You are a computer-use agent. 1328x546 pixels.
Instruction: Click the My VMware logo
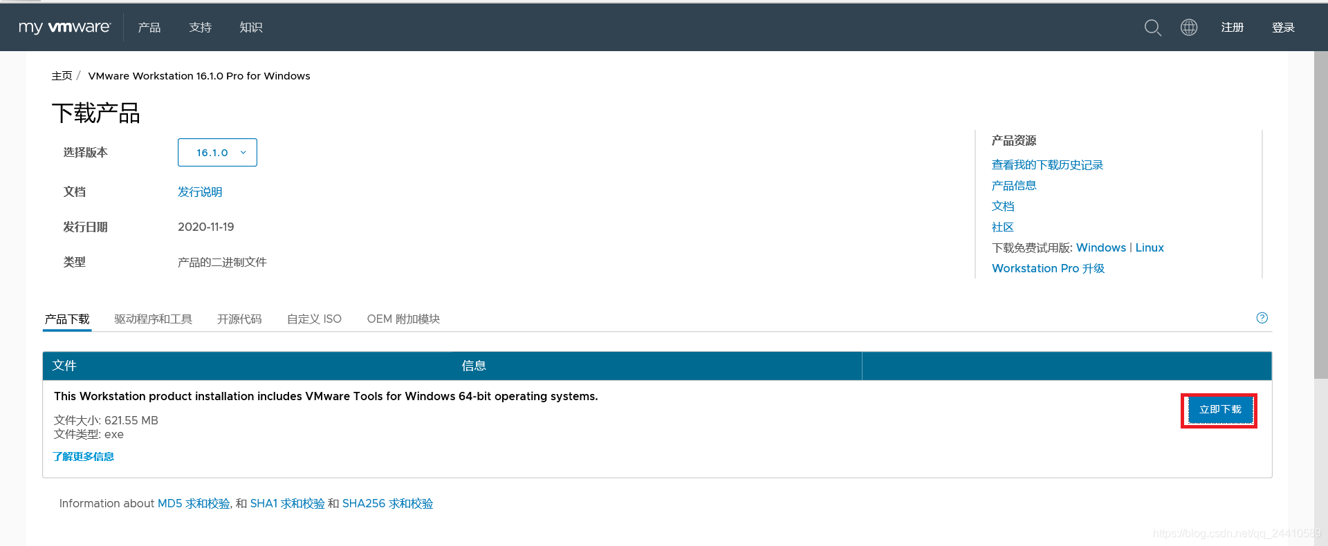(x=64, y=27)
